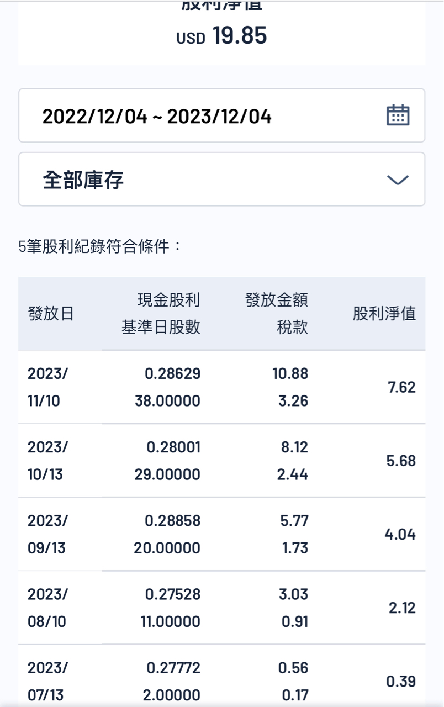Click the 發放日 column header
Image resolution: width=444 pixels, height=707 pixels.
click(x=51, y=314)
